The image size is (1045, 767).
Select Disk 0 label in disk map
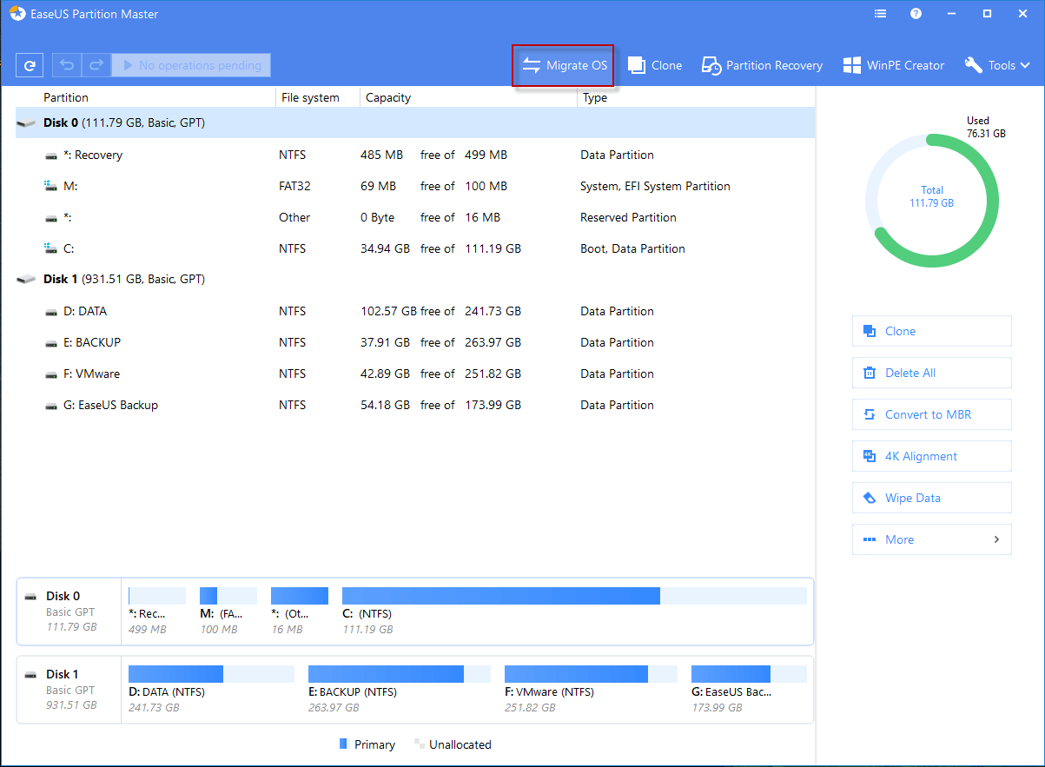tap(63, 596)
